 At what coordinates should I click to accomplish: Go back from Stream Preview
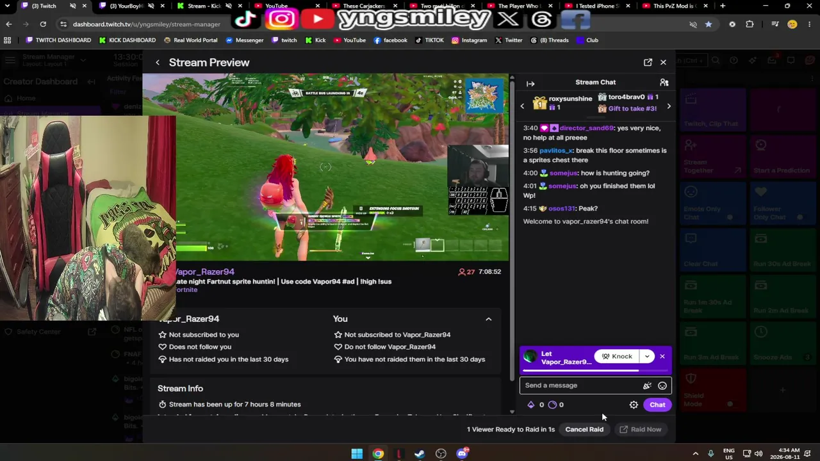158,63
